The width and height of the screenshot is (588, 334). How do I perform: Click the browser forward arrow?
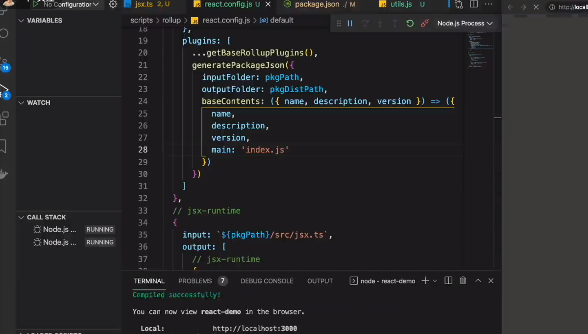tap(523, 7)
